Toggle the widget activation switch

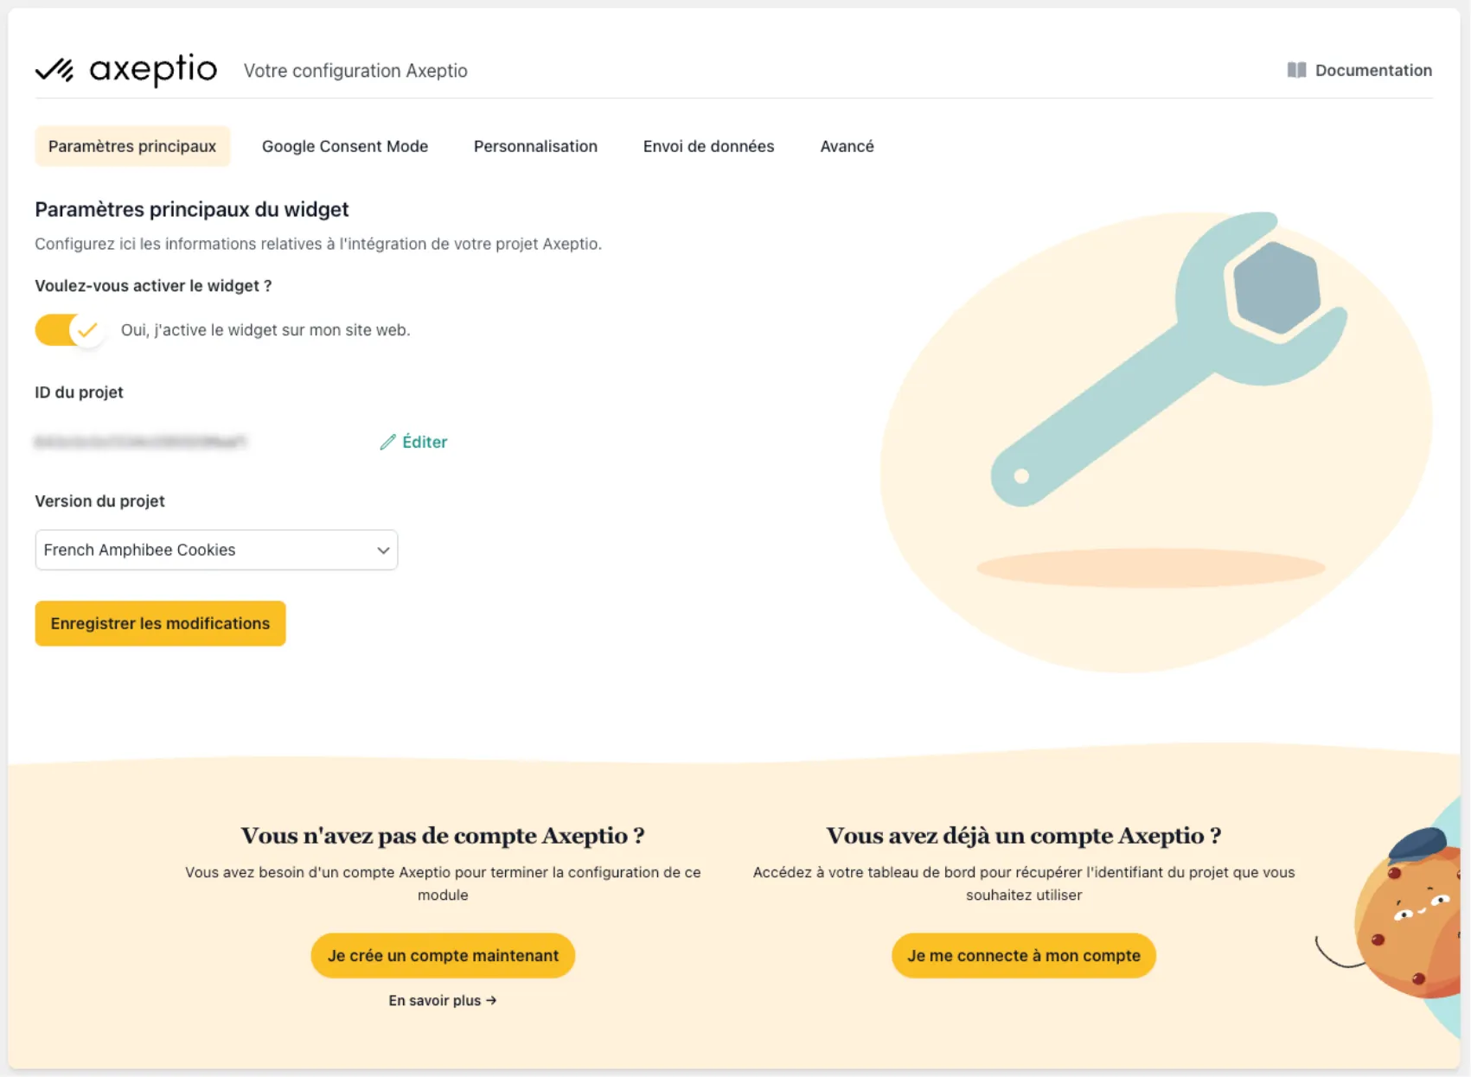(x=69, y=330)
